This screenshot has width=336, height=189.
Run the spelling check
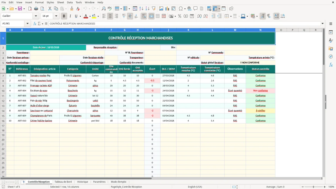(110, 9)
